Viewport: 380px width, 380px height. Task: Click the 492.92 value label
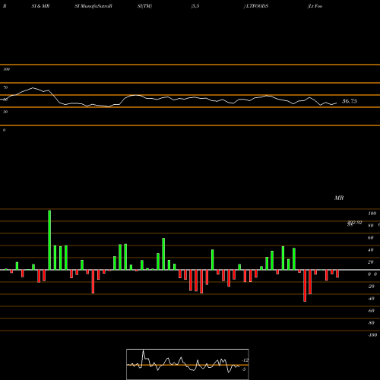coord(355,223)
